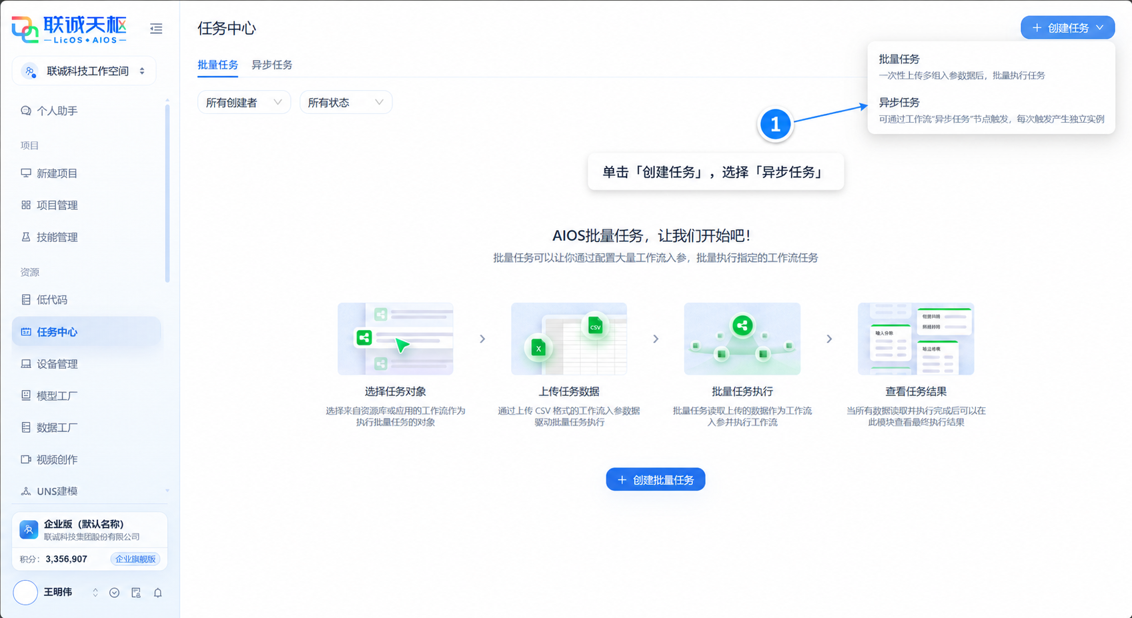Click the notification bell icon

(158, 593)
